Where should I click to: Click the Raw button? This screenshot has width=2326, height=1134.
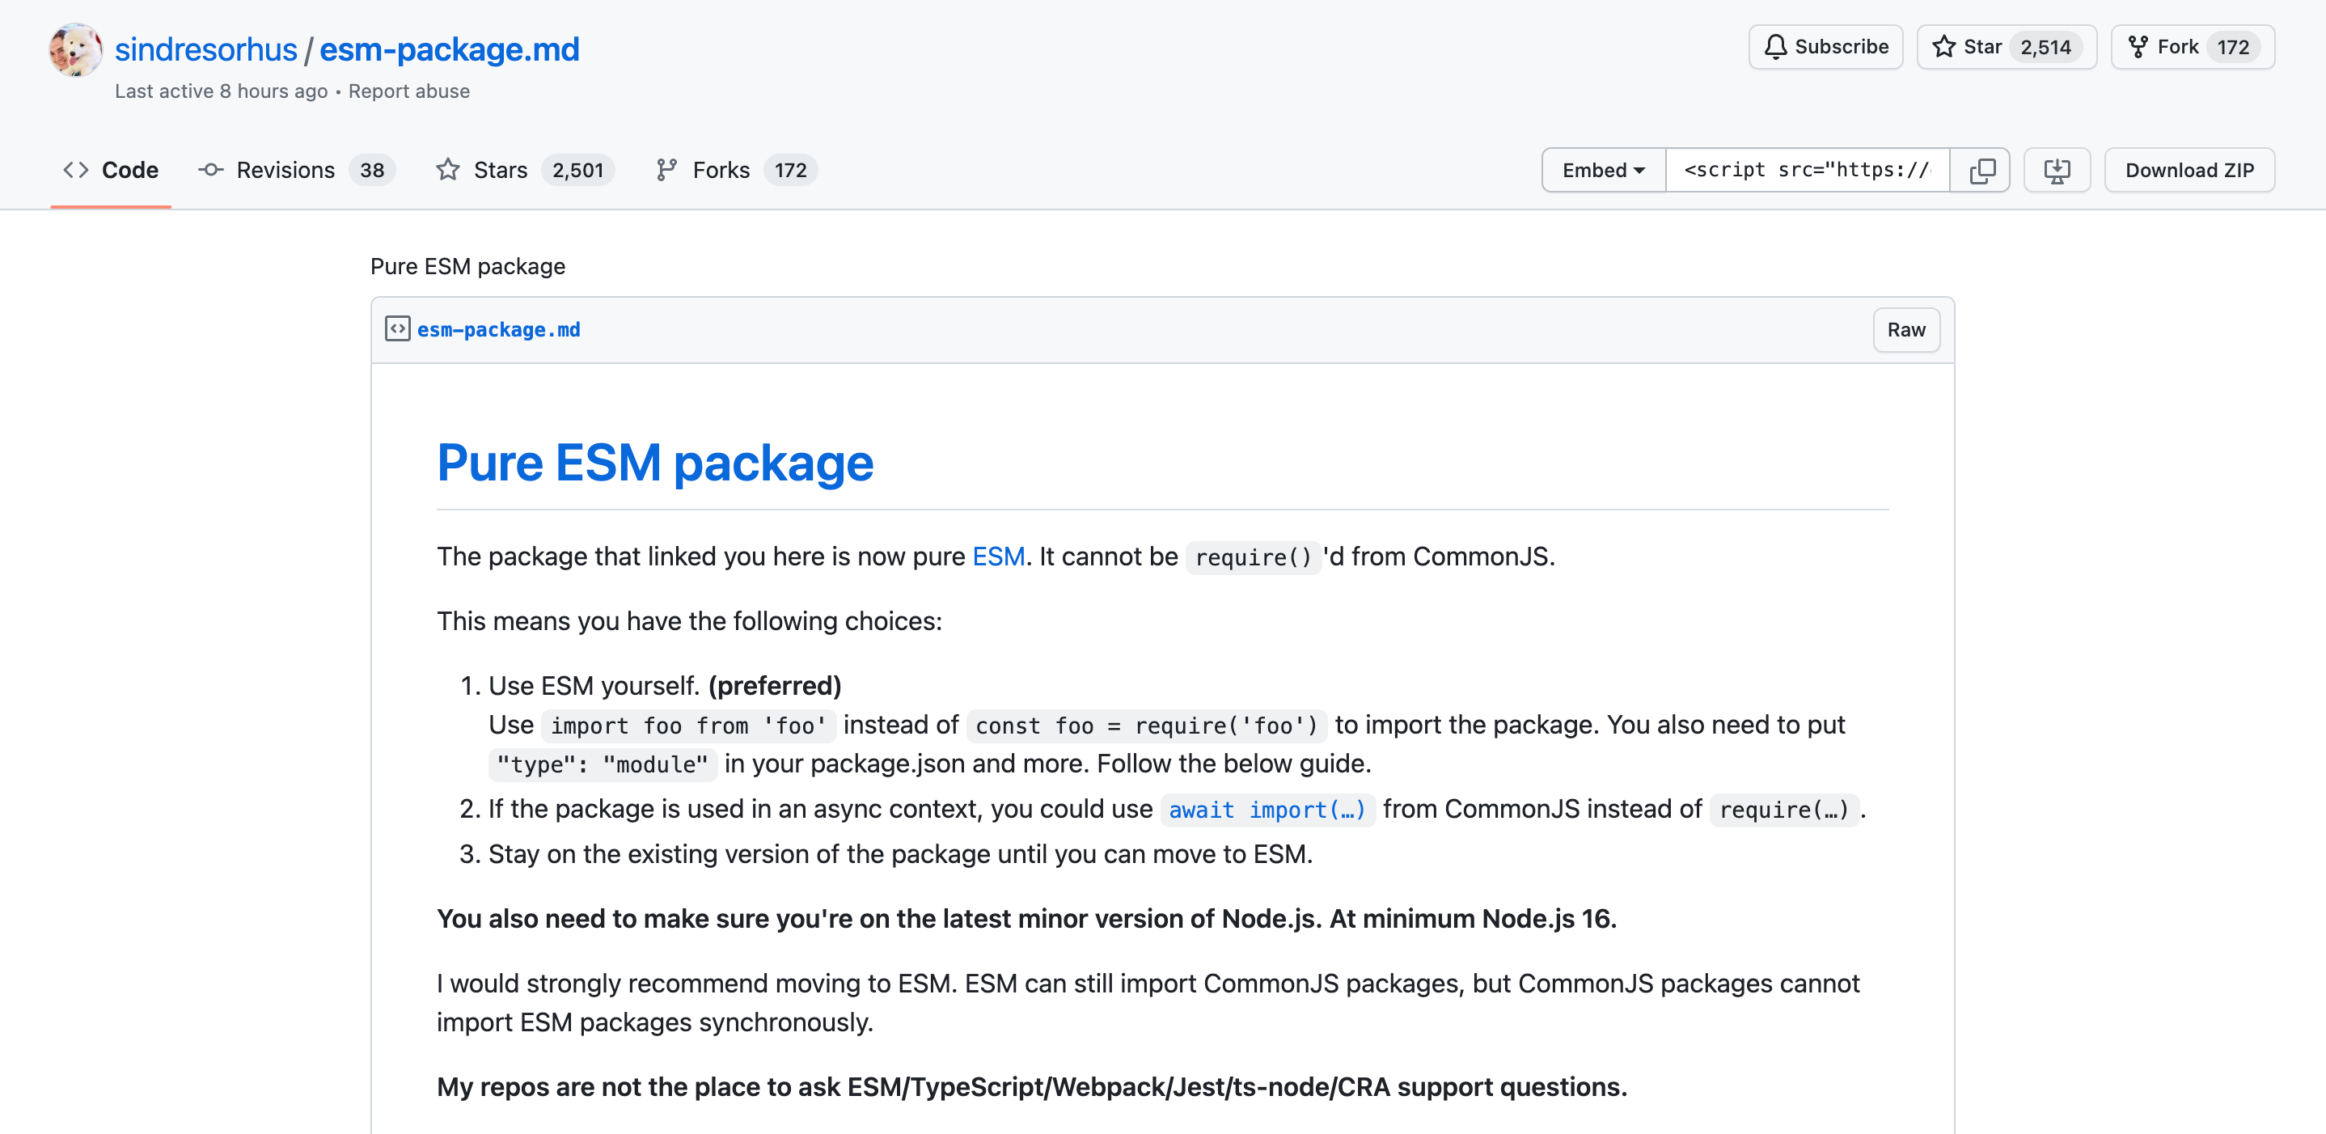coord(1906,329)
